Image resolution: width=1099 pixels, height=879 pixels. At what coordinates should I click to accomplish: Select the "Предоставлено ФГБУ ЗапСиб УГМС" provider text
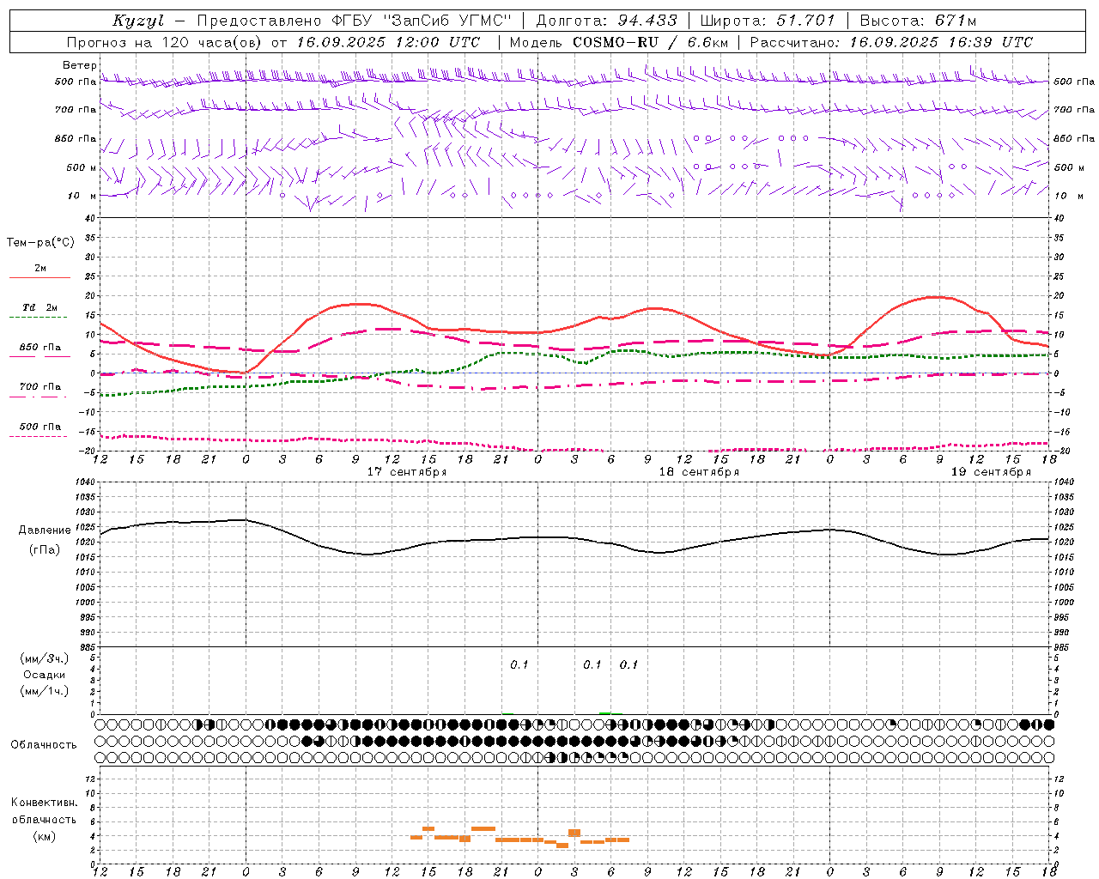[354, 21]
